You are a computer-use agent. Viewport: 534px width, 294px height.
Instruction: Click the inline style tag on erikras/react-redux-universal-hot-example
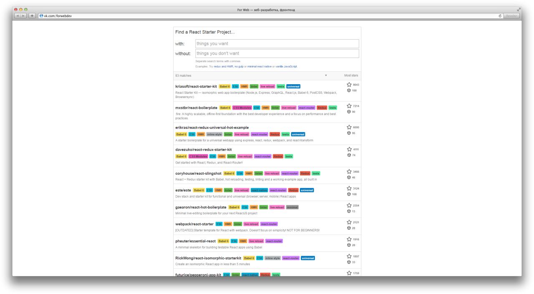214,134
